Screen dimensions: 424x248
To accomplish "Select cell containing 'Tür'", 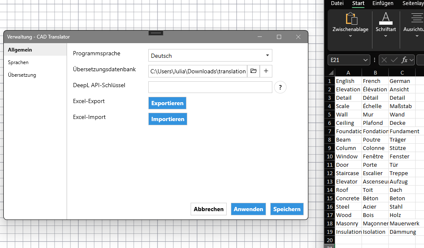I will click(x=402, y=165).
